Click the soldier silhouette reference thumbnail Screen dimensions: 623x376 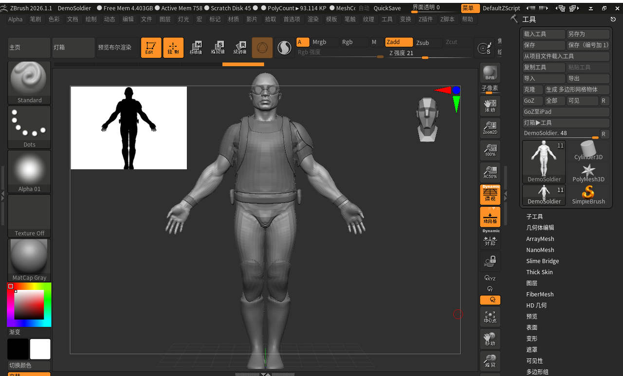pos(128,128)
